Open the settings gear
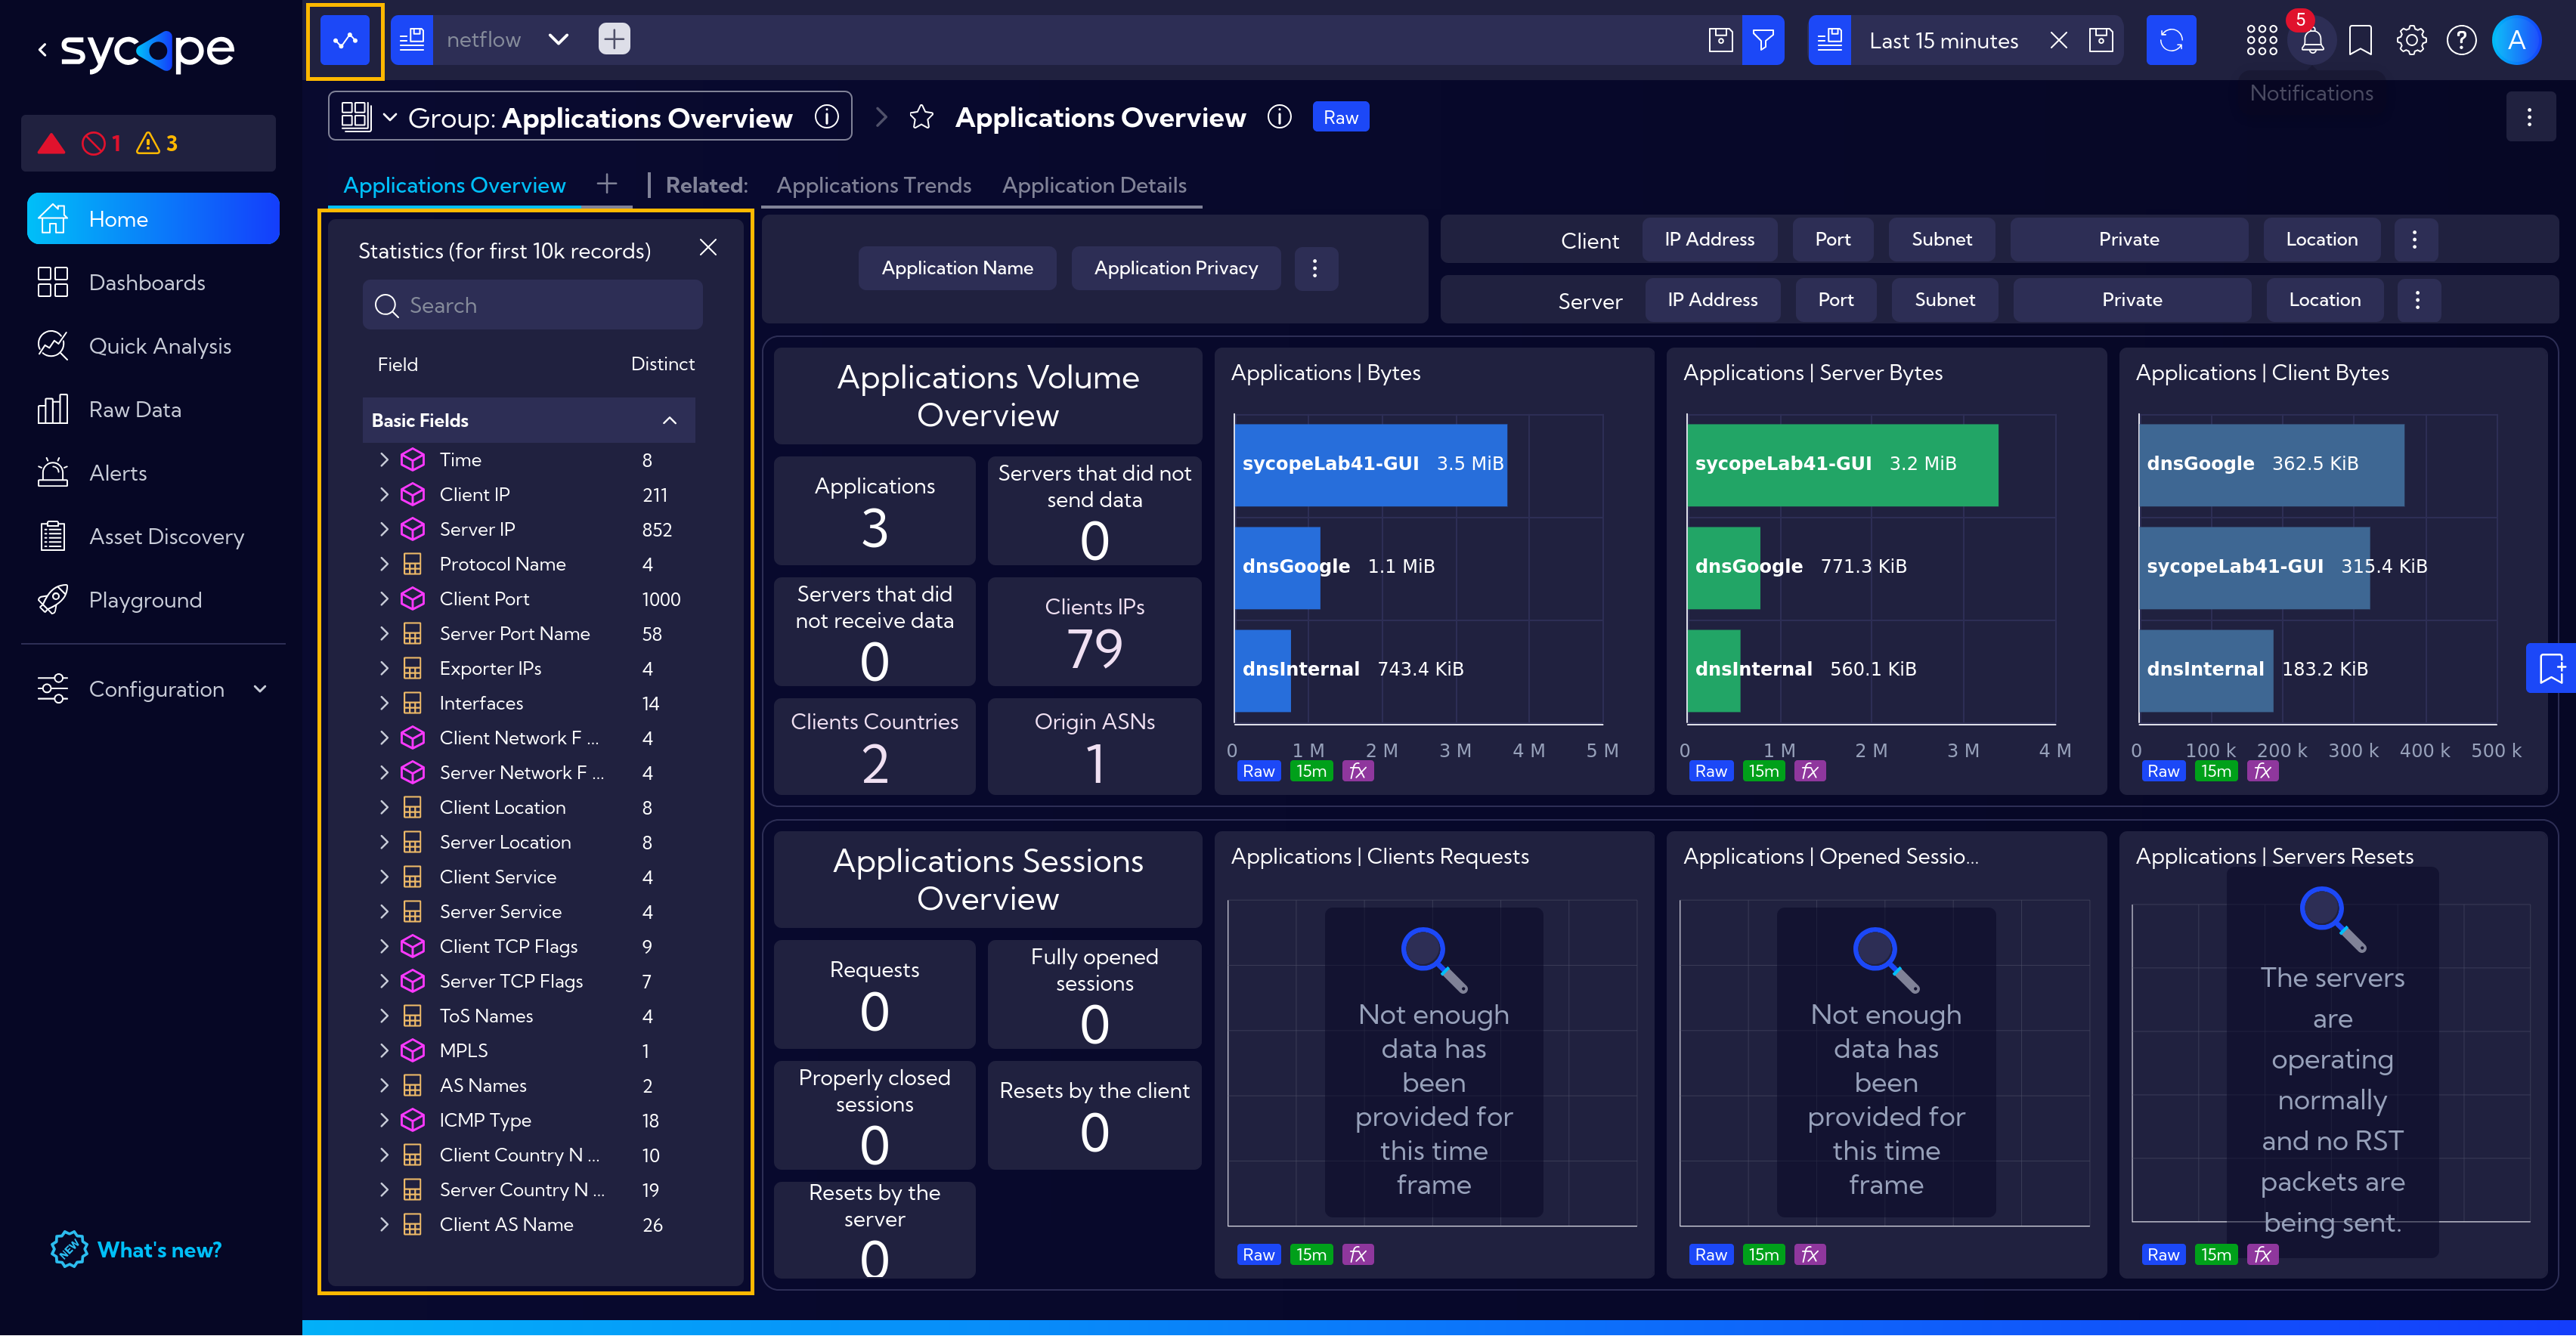2576x1336 pixels. 2411,41
